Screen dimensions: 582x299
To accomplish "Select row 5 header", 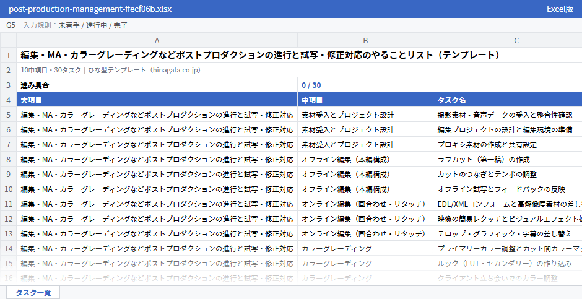I will (x=8, y=115).
